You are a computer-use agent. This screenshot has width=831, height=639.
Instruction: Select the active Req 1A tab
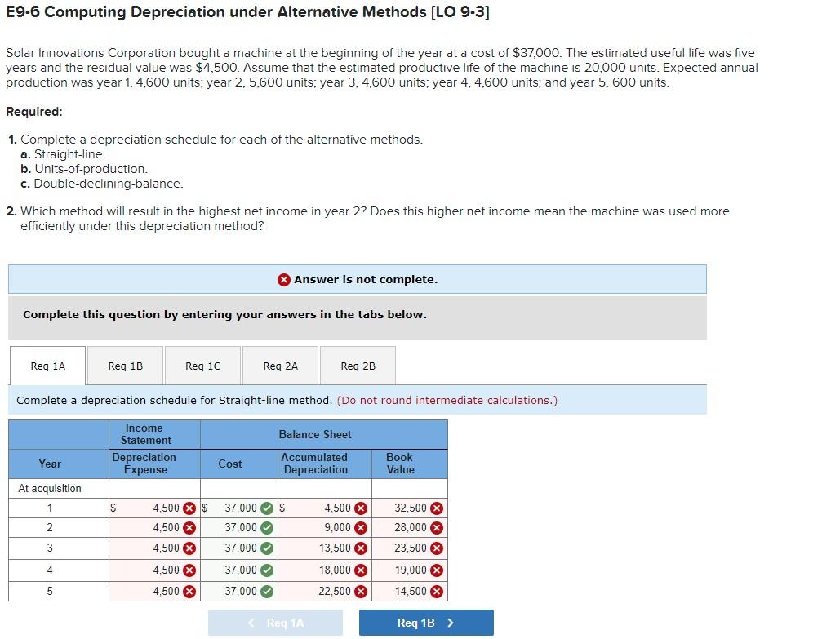click(x=47, y=366)
